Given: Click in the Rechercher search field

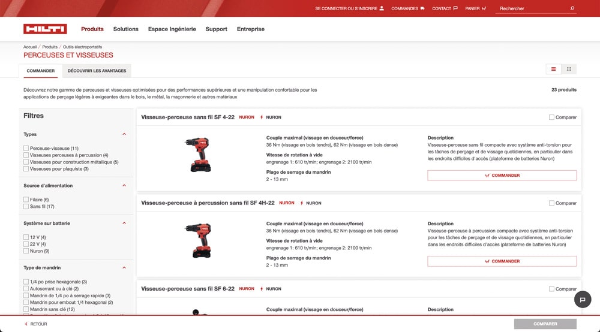Looking at the screenshot, I should 531,8.
